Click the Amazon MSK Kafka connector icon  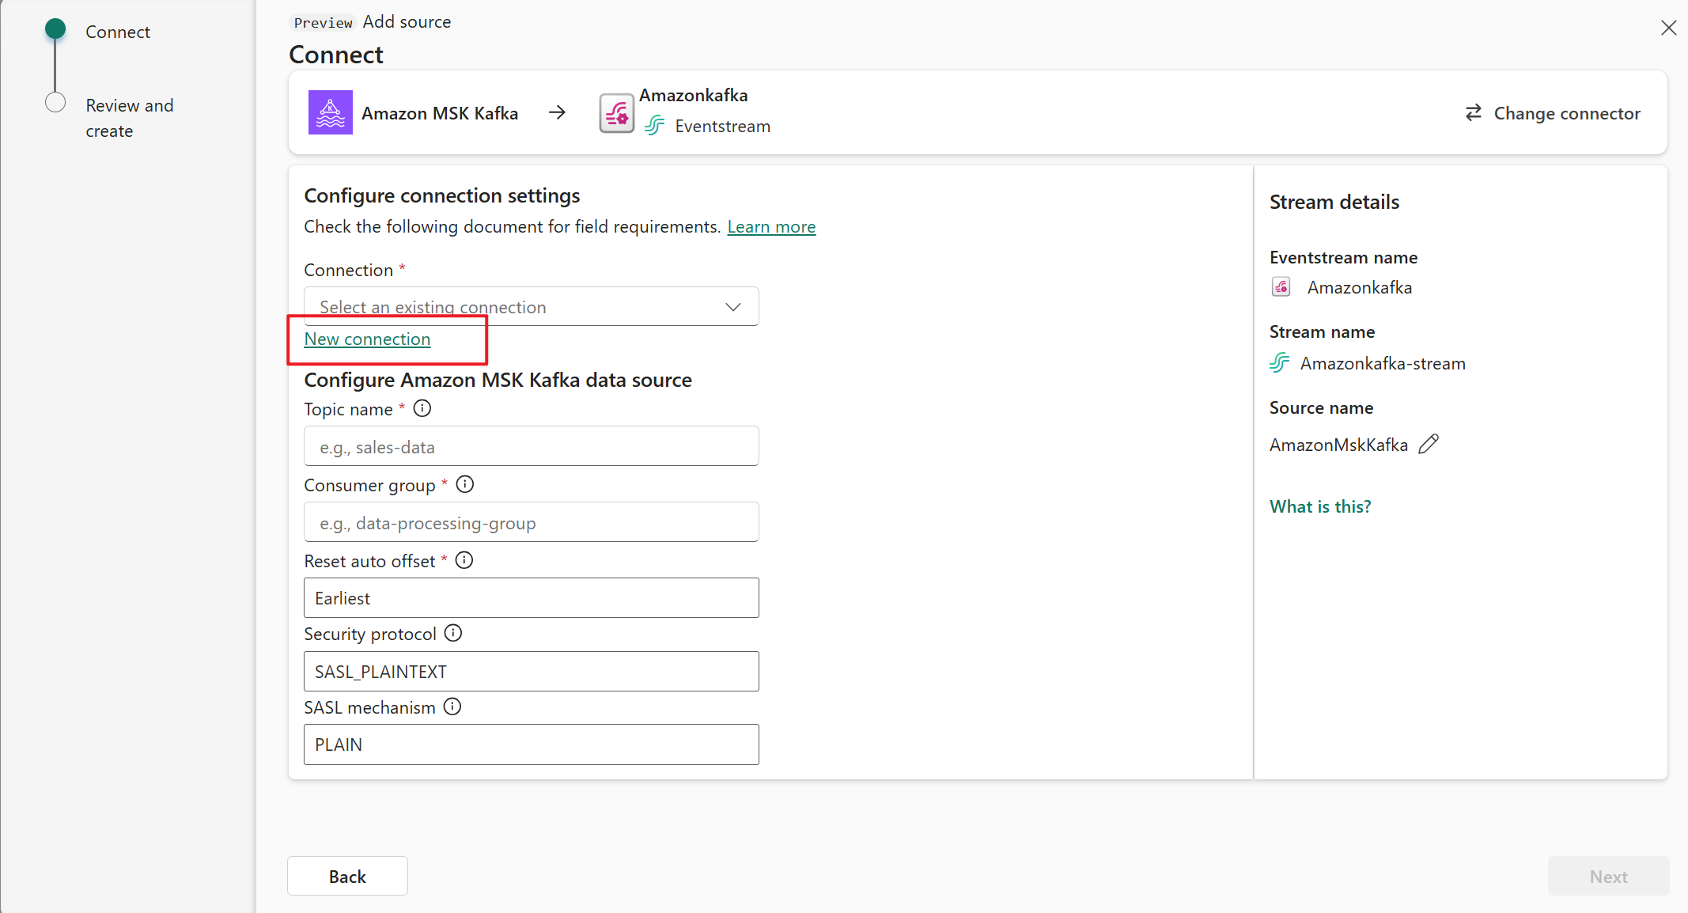(x=331, y=112)
